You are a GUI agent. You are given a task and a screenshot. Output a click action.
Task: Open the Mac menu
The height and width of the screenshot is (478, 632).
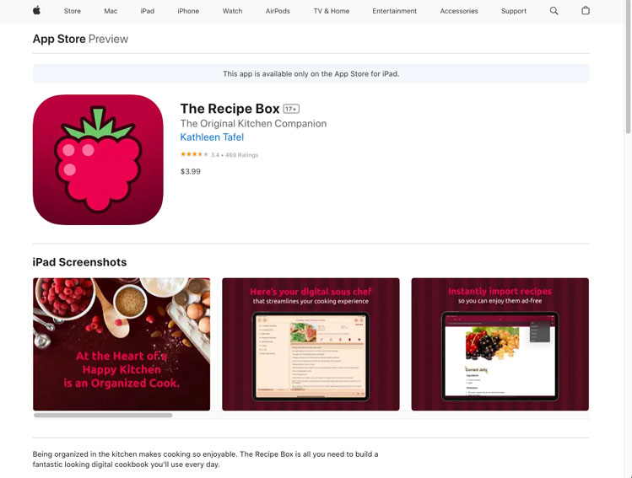[111, 11]
